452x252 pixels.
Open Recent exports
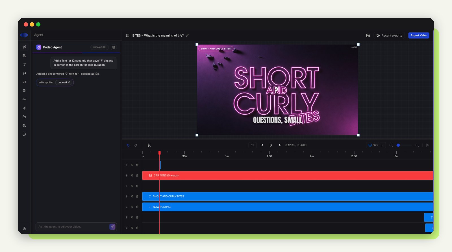tap(389, 36)
